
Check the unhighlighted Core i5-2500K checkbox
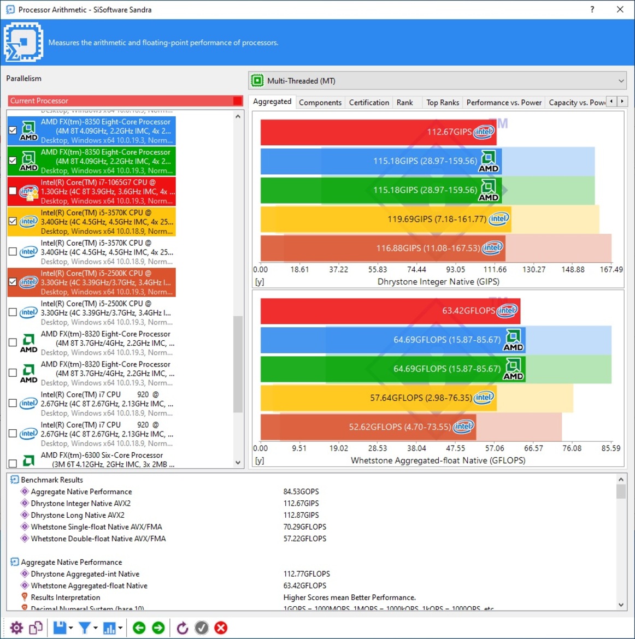coord(13,312)
